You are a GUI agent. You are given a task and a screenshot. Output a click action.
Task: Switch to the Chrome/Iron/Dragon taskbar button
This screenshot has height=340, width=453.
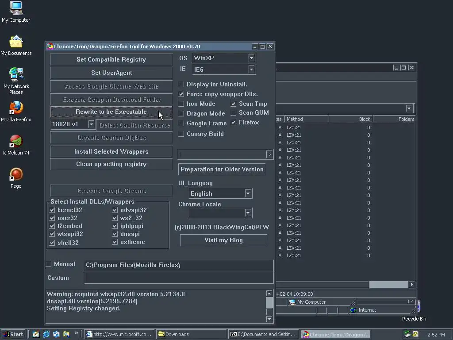[x=336, y=334]
